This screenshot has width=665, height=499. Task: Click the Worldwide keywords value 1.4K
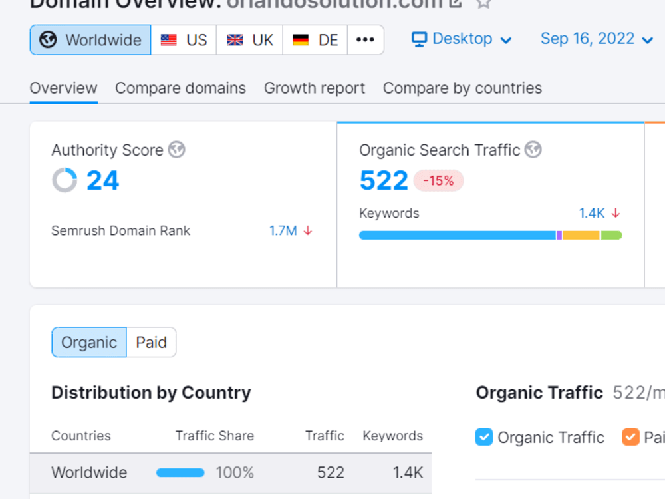pyautogui.click(x=408, y=472)
